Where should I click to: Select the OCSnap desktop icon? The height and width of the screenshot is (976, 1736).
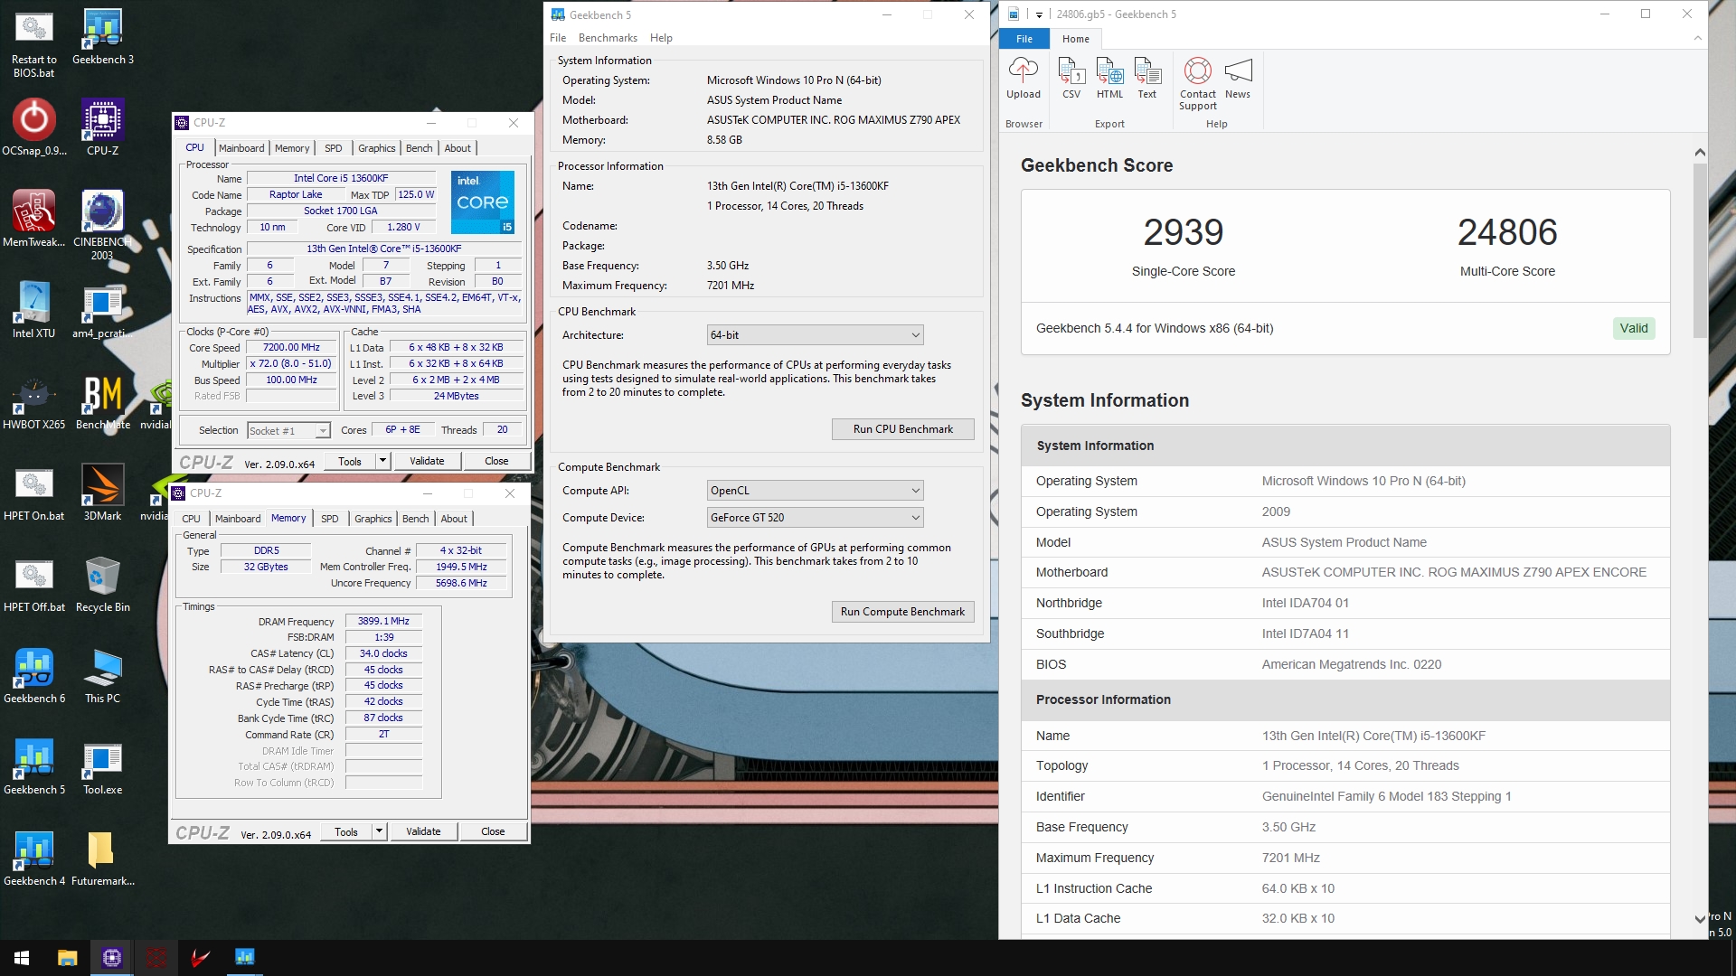(34, 127)
